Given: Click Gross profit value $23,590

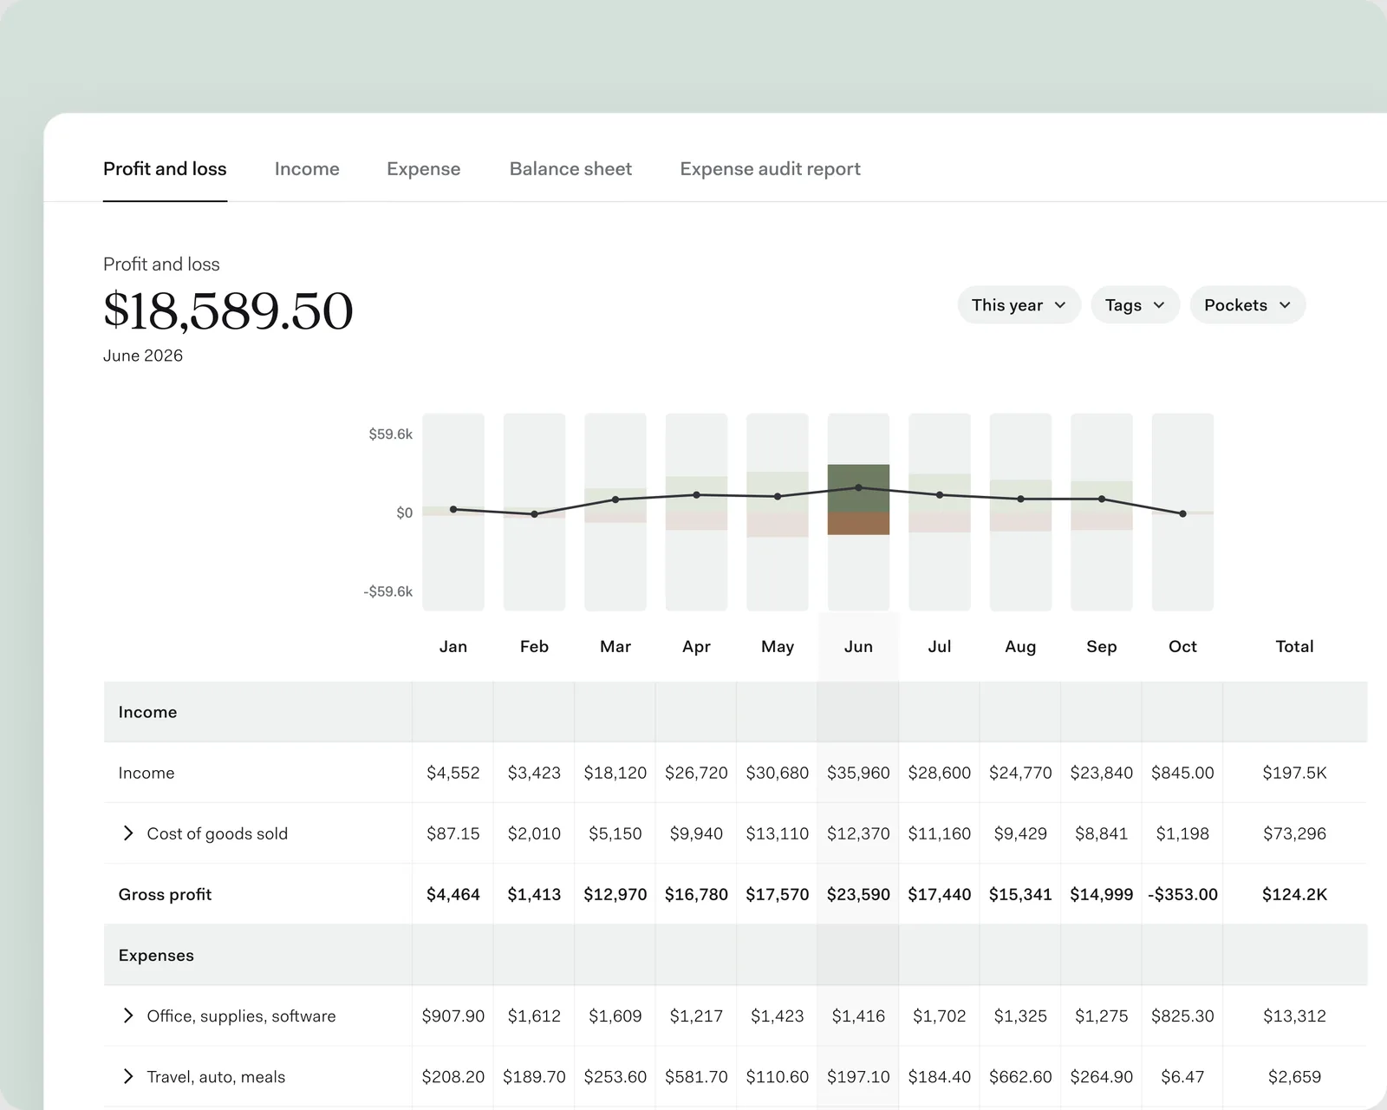Looking at the screenshot, I should 858,894.
